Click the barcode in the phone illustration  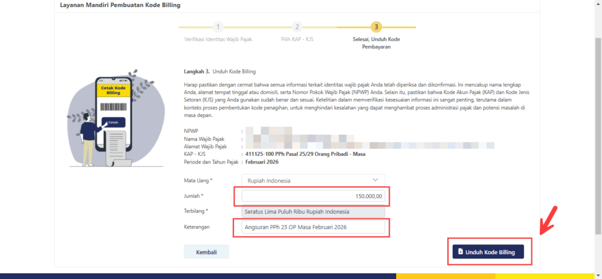(113, 108)
